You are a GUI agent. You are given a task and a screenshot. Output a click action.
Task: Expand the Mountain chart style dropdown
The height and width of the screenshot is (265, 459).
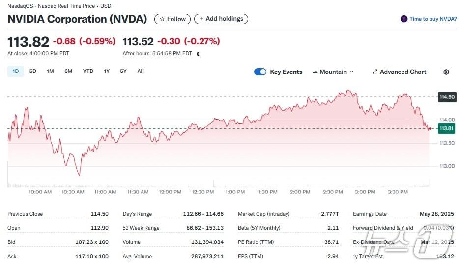point(351,72)
